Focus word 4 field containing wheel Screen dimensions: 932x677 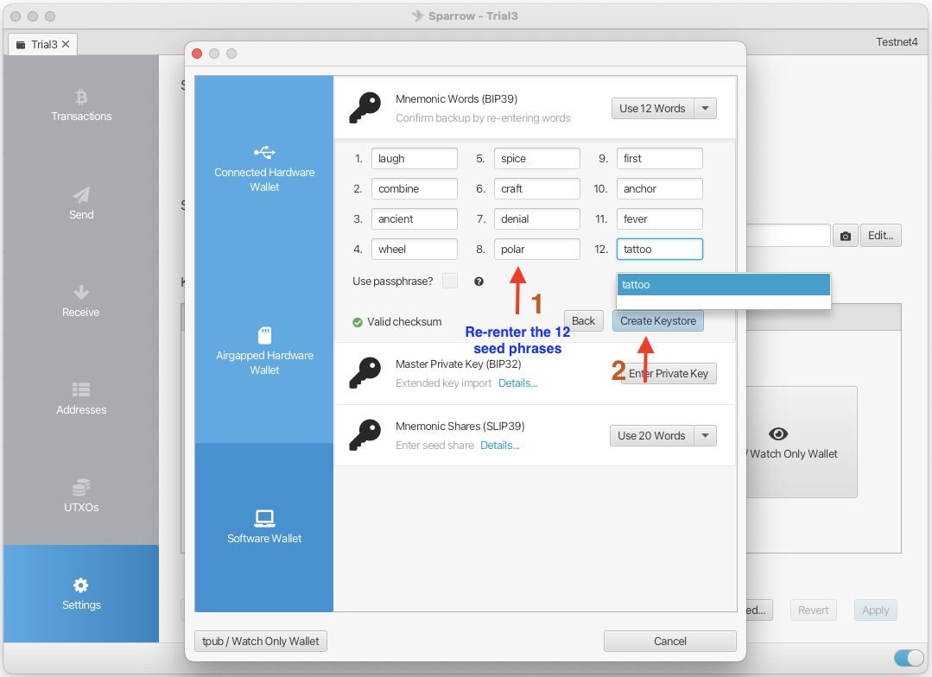415,249
